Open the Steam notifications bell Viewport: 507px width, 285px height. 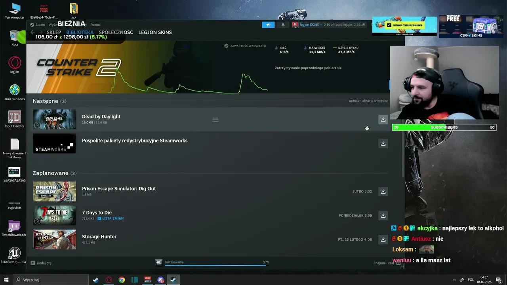click(x=283, y=25)
